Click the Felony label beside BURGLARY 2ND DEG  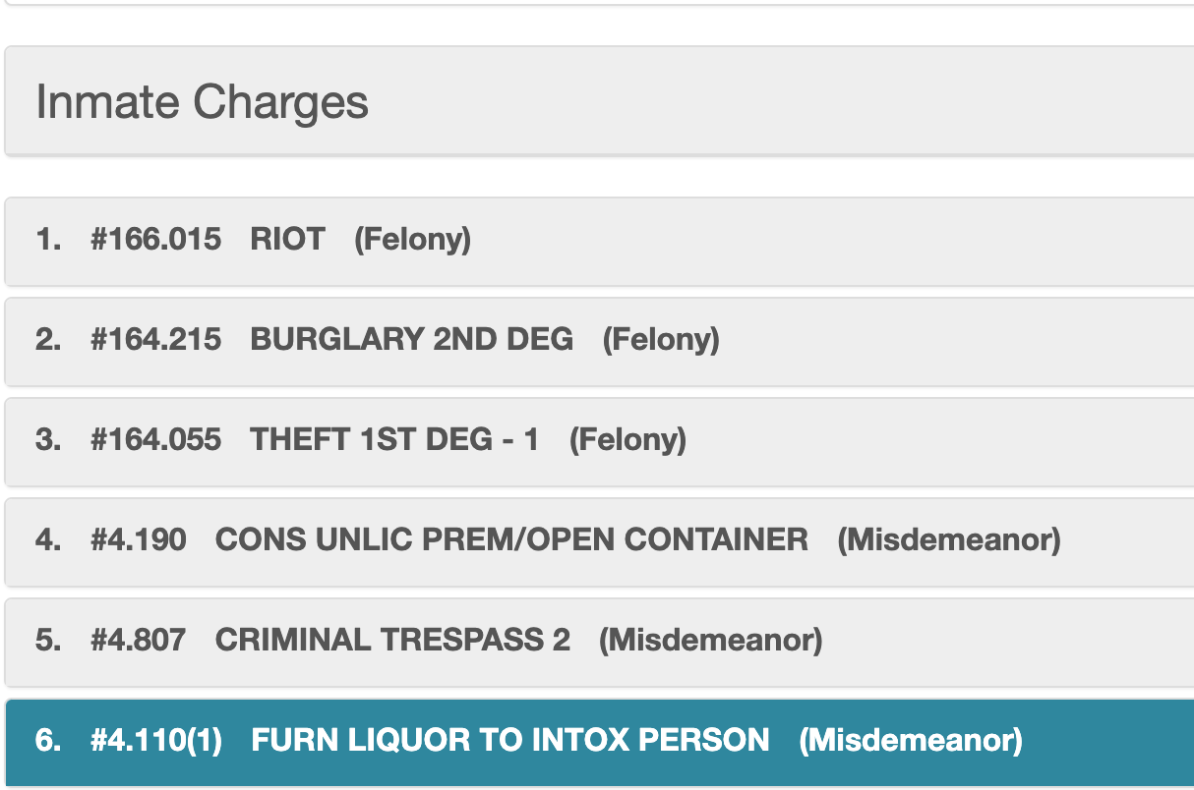point(661,340)
